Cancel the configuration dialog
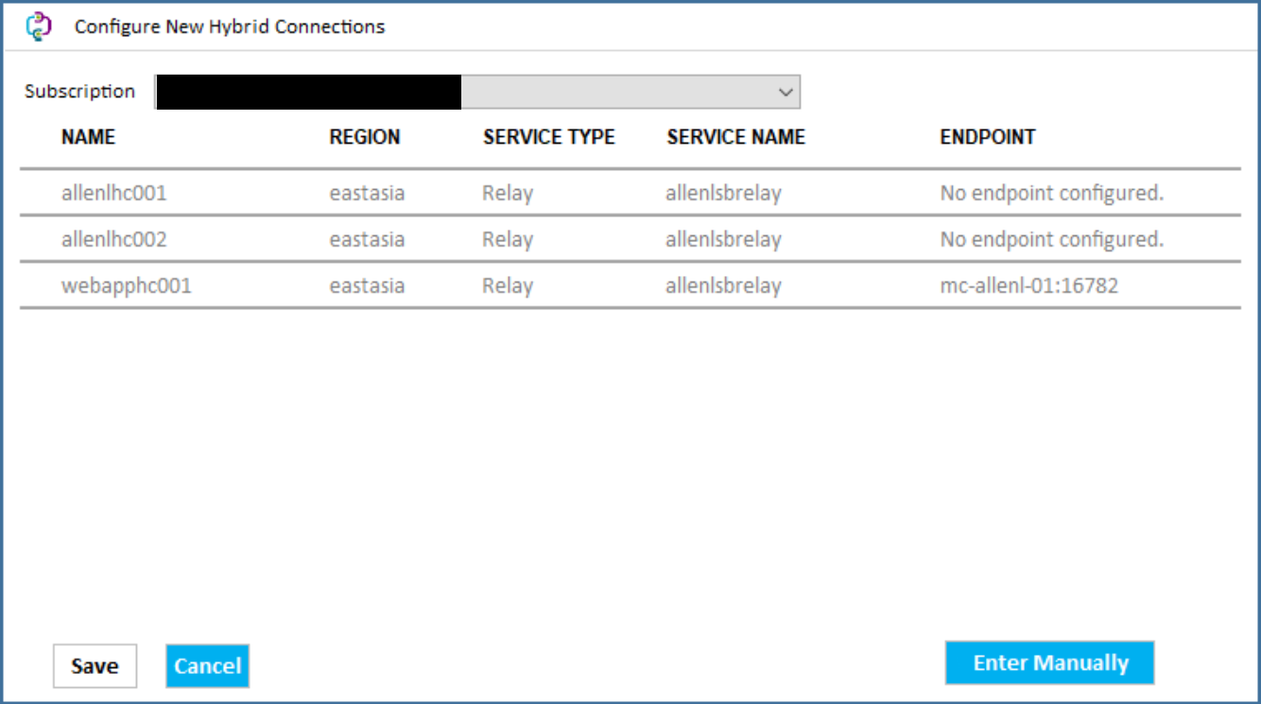 click(x=207, y=665)
